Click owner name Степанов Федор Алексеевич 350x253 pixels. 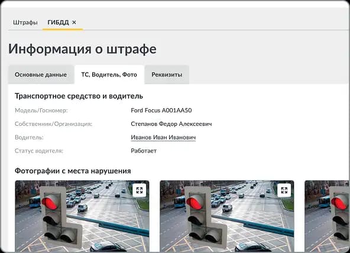[x=171, y=124]
